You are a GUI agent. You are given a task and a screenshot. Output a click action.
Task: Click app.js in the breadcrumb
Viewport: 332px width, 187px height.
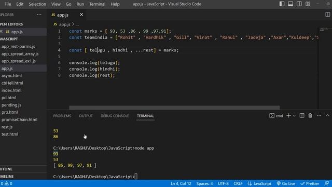tap(64, 24)
